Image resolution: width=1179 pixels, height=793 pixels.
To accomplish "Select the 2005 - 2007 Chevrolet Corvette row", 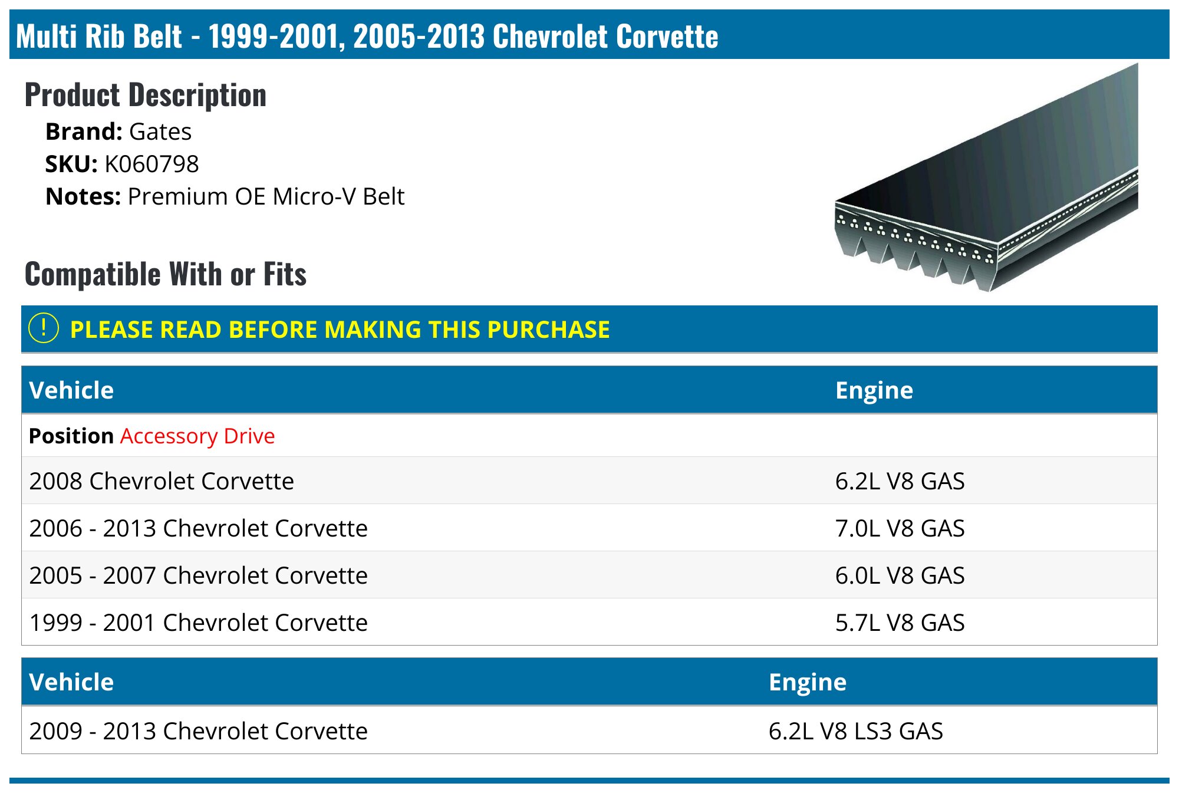I will tap(589, 575).
